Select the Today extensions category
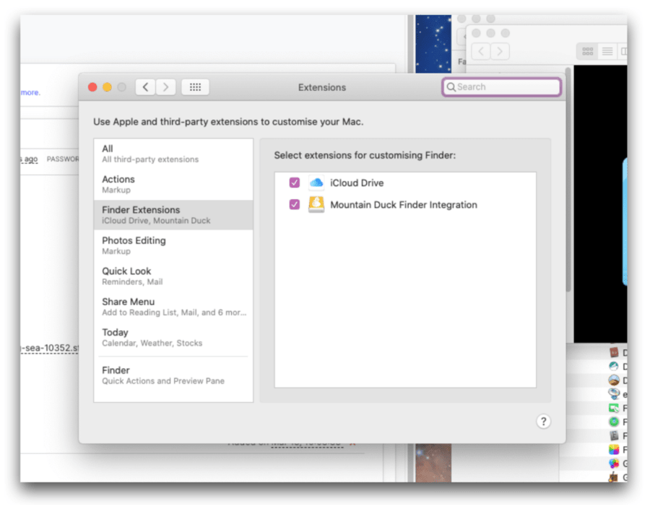 (173, 337)
